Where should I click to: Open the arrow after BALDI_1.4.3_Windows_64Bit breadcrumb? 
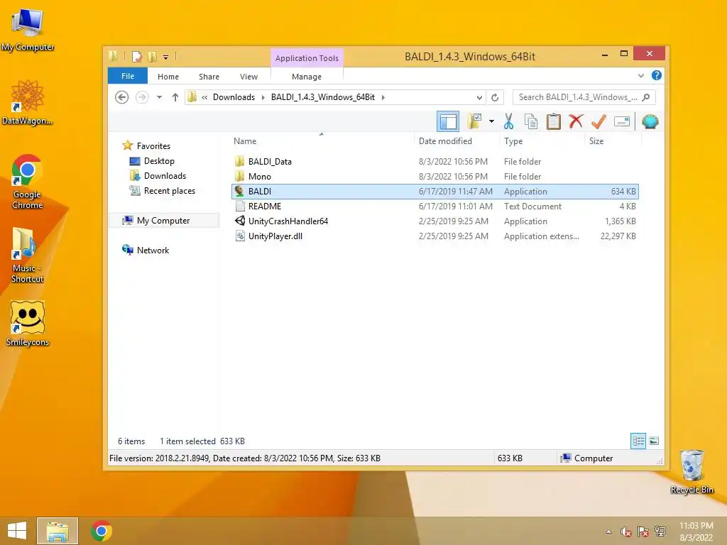(383, 97)
